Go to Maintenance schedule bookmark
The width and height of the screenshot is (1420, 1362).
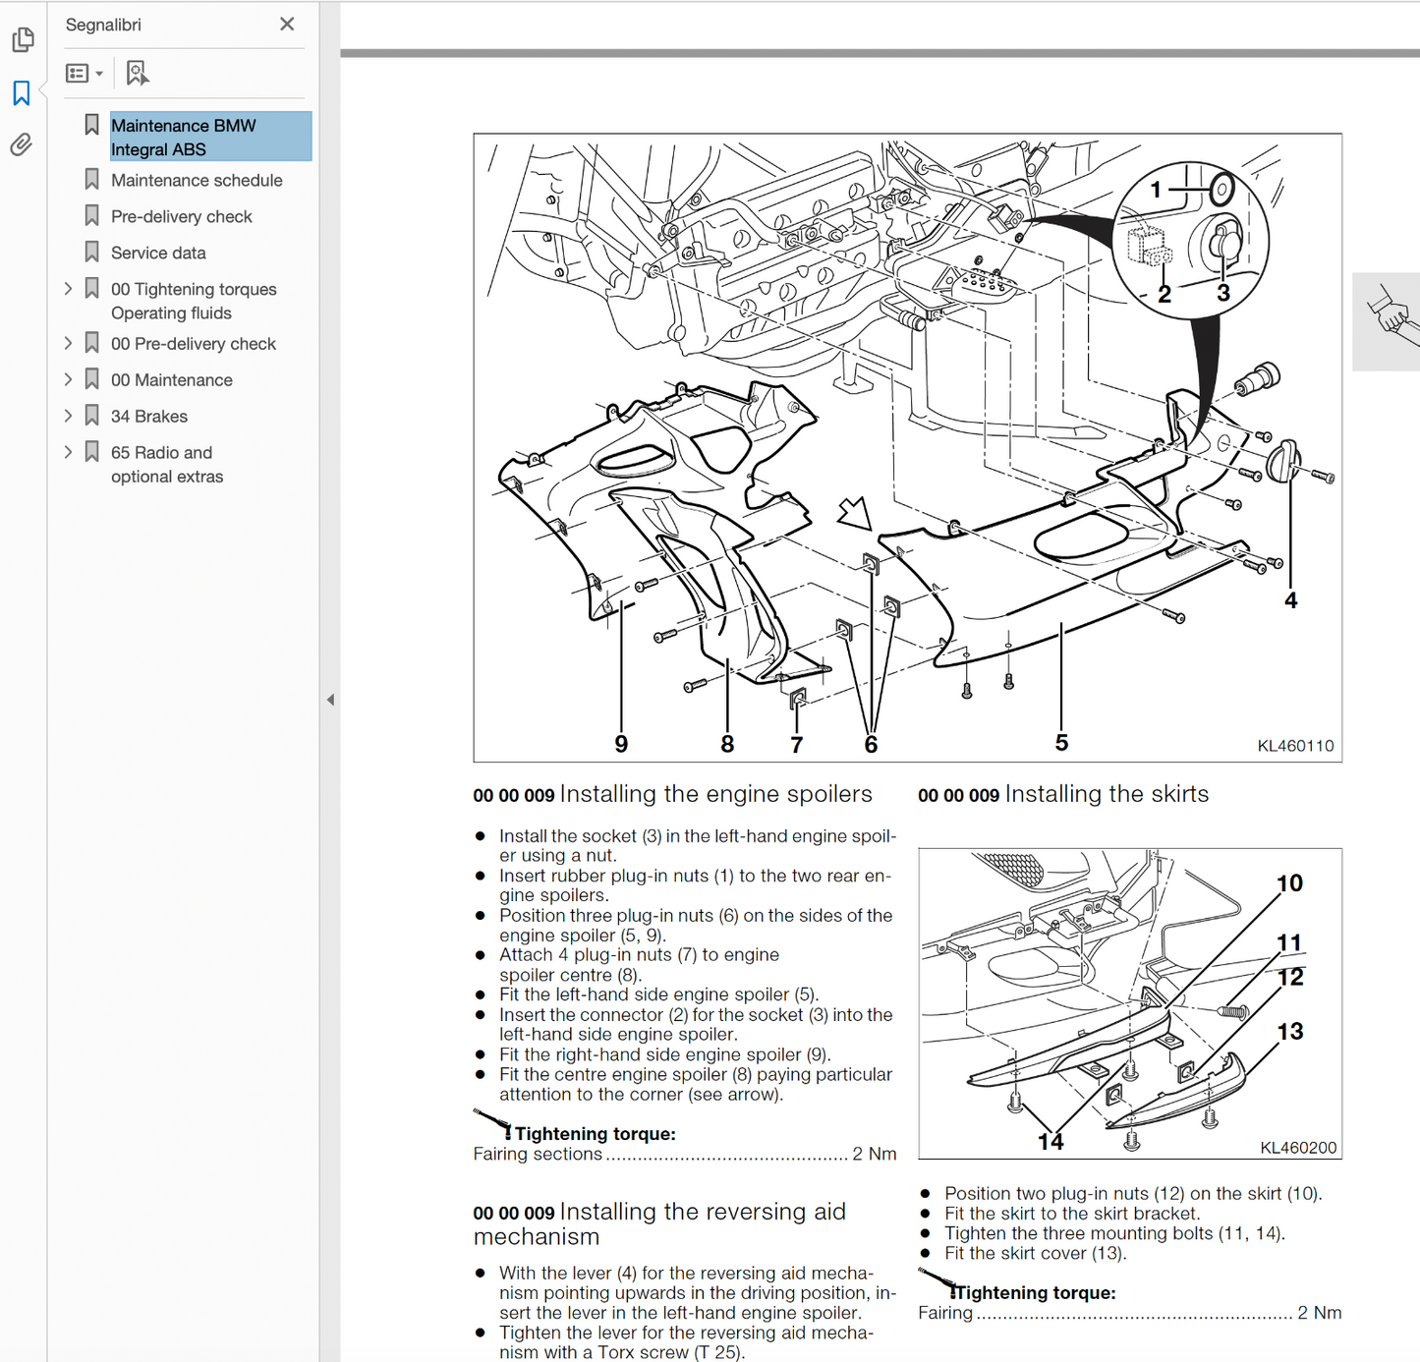[x=197, y=180]
